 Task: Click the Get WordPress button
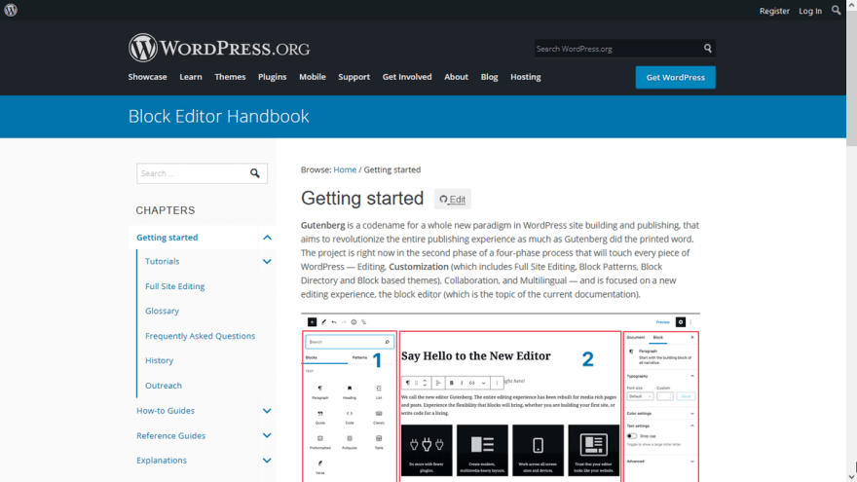tap(676, 78)
